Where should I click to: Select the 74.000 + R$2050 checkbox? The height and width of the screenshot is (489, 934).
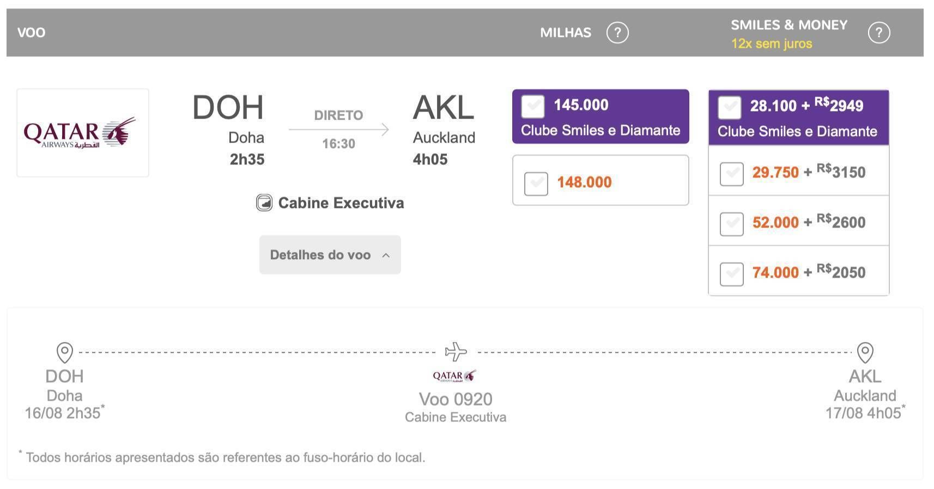click(x=732, y=274)
